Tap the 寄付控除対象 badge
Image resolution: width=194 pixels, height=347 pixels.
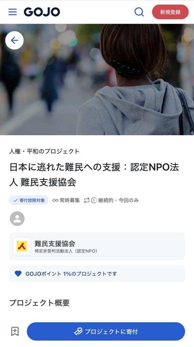point(29,200)
